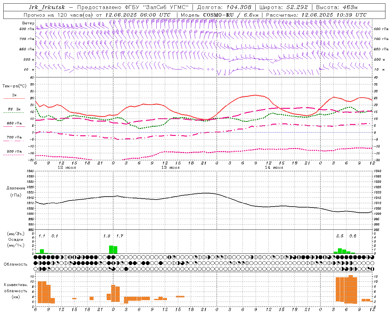Select the elevation text Высота: 463м
Image resolution: width=390 pixels, height=312 pixels.
click(x=337, y=7)
